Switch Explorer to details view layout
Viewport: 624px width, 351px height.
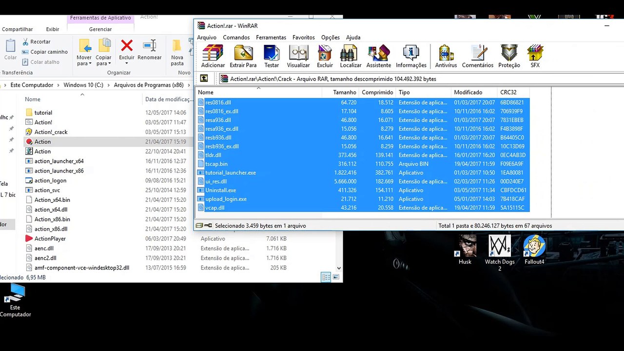[326, 277]
